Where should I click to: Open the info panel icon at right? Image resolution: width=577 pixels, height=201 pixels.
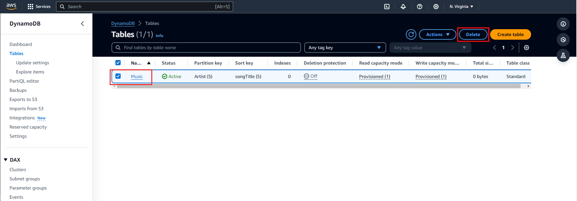click(563, 24)
